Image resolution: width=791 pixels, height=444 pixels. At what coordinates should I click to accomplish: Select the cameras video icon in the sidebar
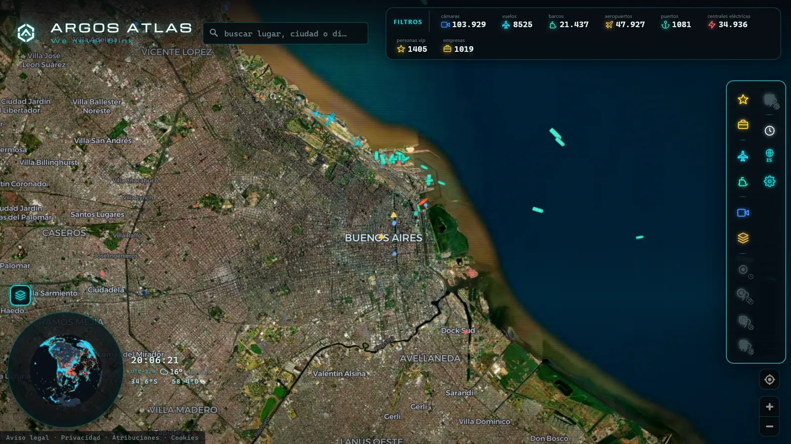tap(743, 213)
